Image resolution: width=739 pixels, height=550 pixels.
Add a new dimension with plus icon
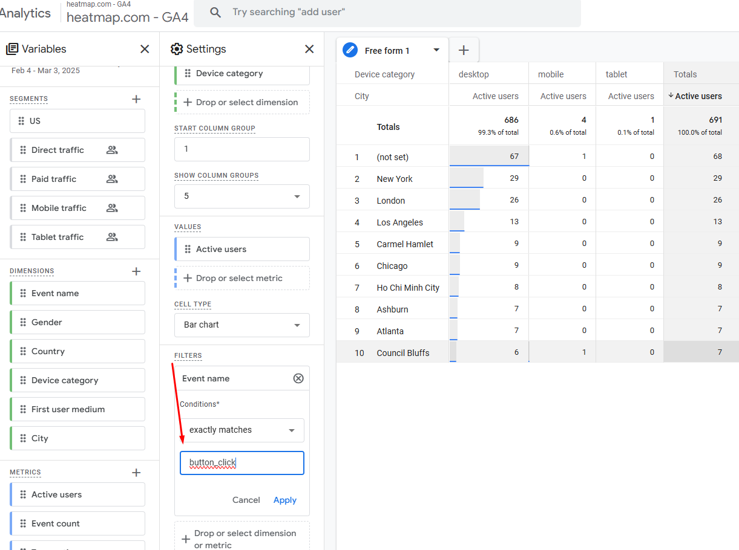pos(136,271)
